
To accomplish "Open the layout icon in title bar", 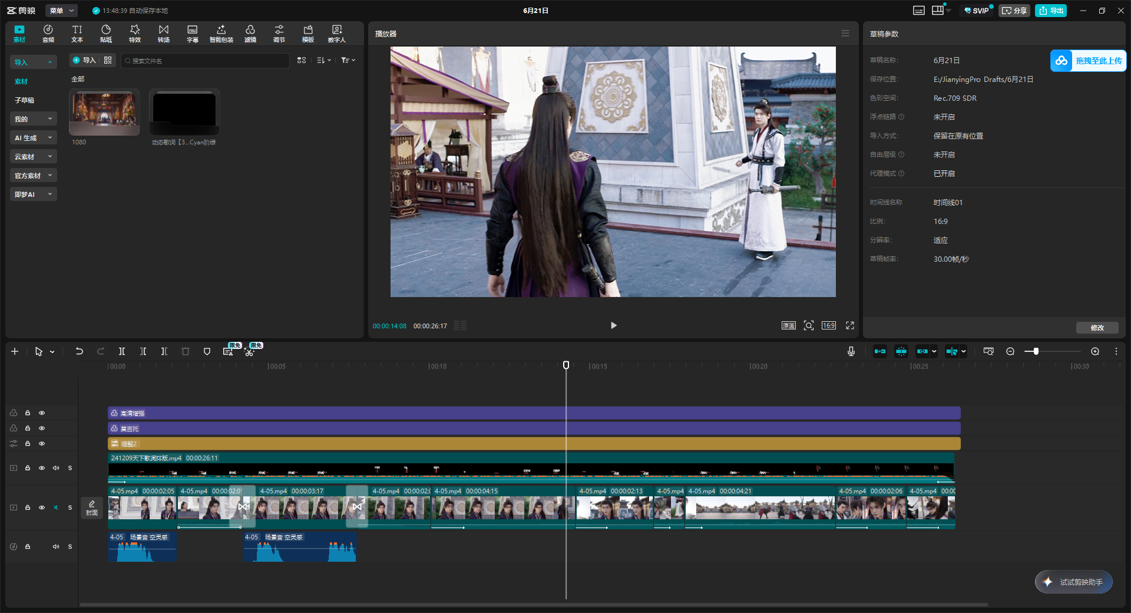I will click(938, 11).
